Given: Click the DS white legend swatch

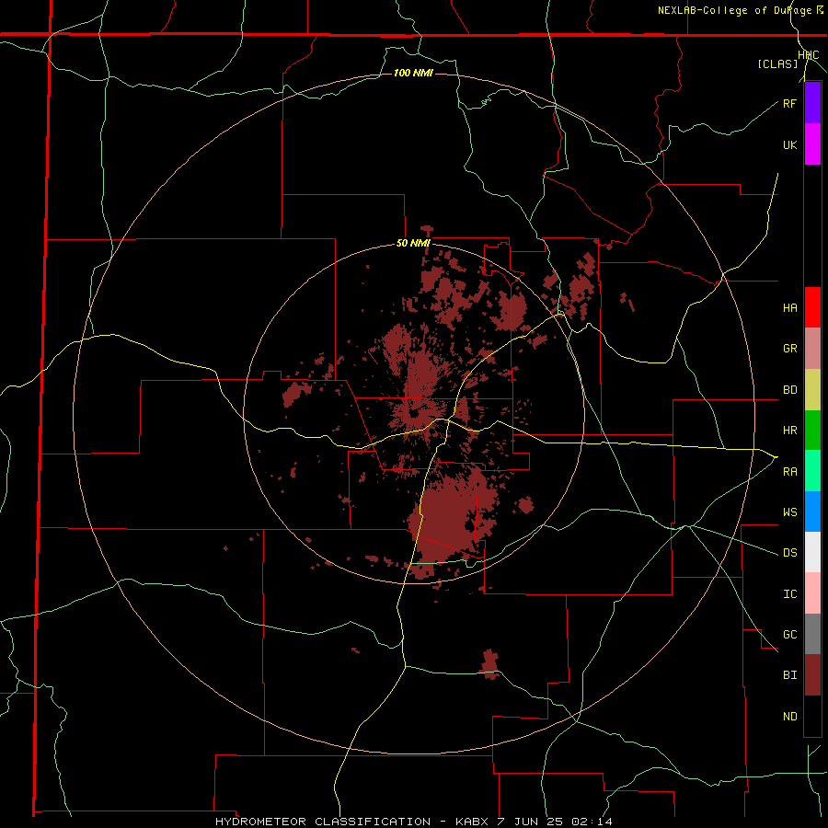Looking at the screenshot, I should [x=812, y=552].
